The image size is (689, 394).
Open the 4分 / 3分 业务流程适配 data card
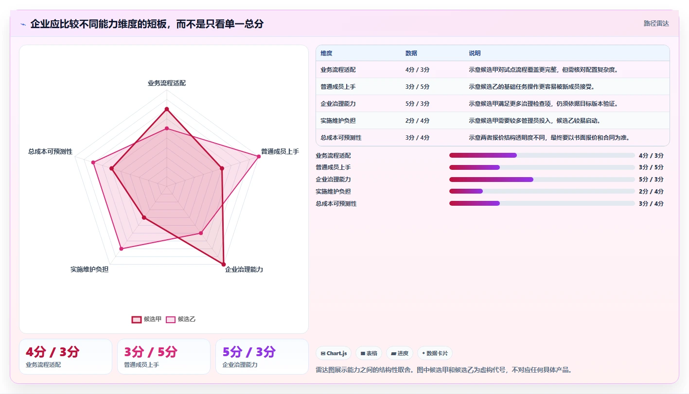(66, 357)
